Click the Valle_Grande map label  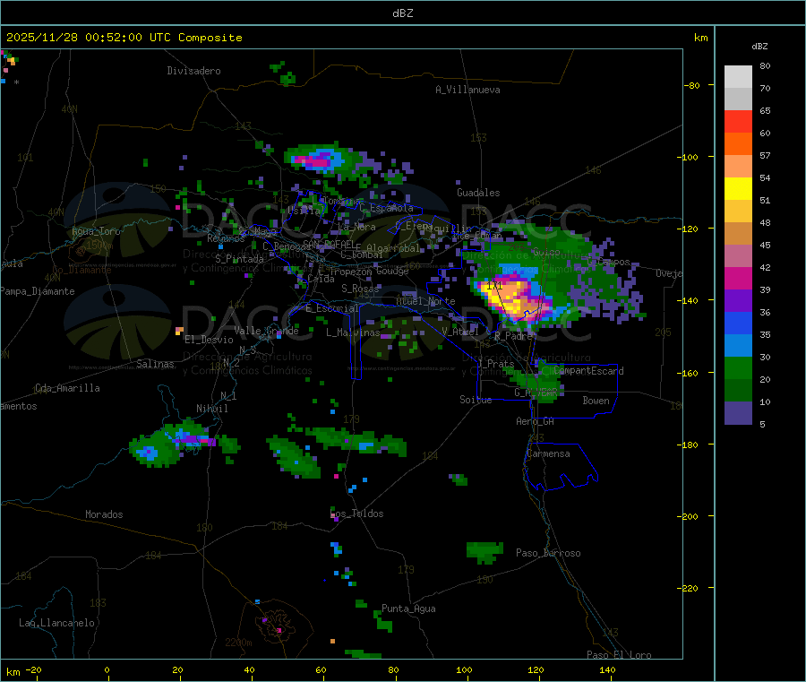pyautogui.click(x=266, y=330)
